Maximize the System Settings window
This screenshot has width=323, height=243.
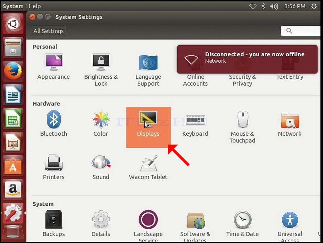(x=47, y=17)
